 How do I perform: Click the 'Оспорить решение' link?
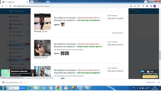pos(117,33)
